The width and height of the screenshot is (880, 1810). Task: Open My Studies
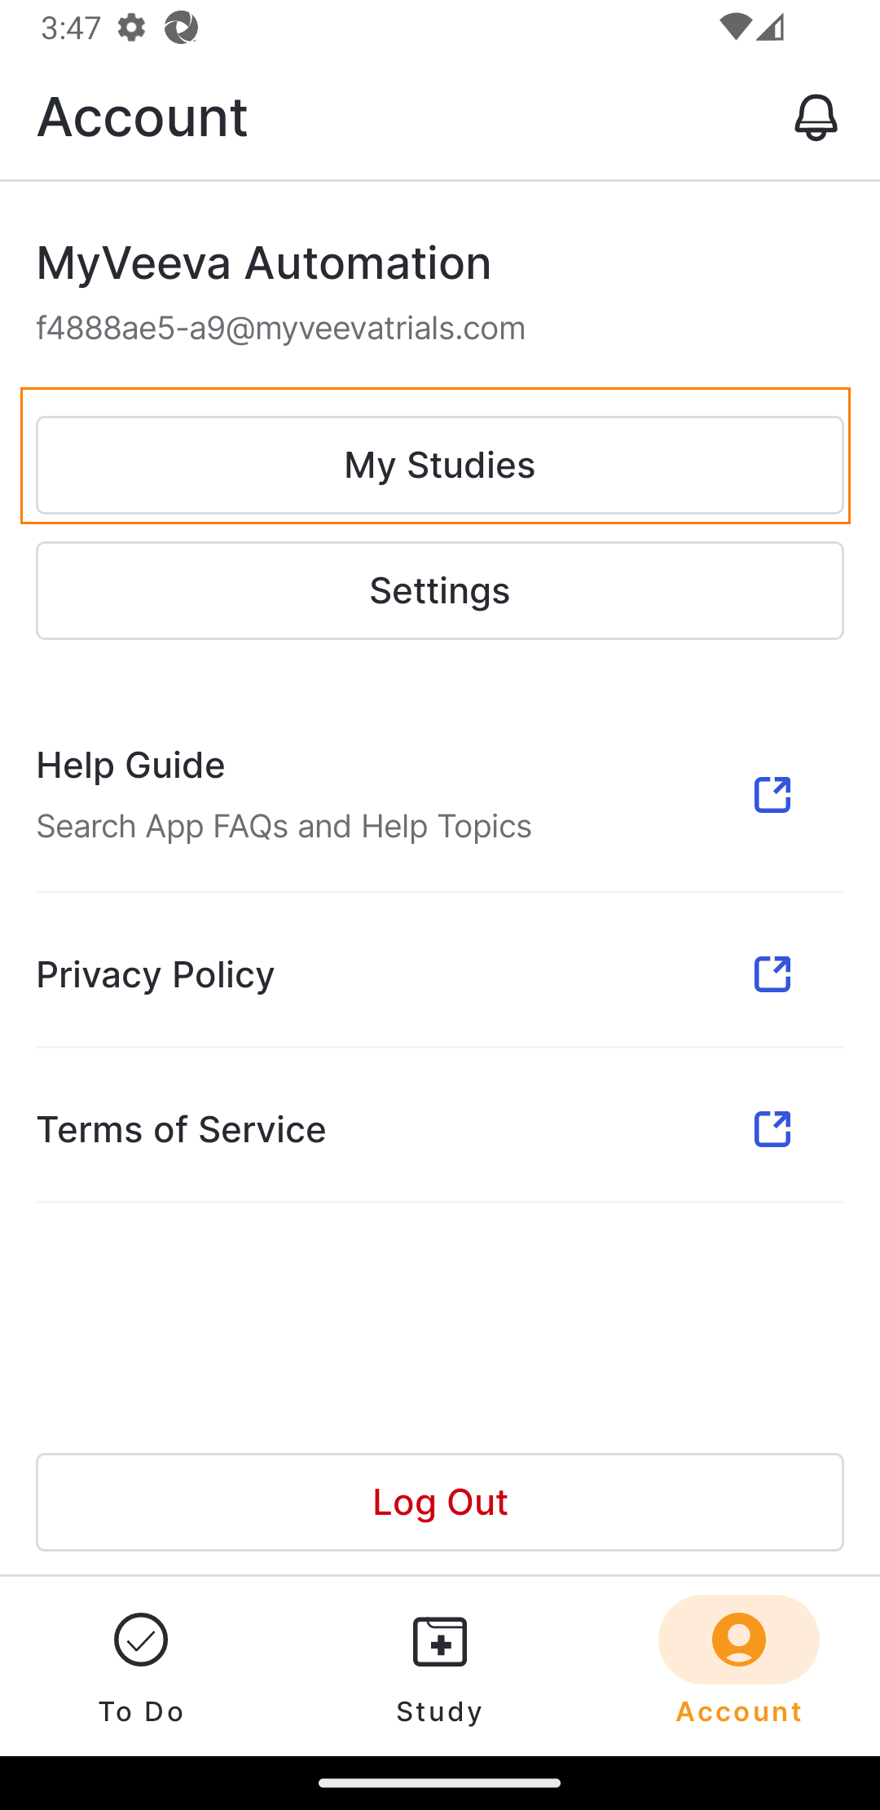tap(440, 466)
